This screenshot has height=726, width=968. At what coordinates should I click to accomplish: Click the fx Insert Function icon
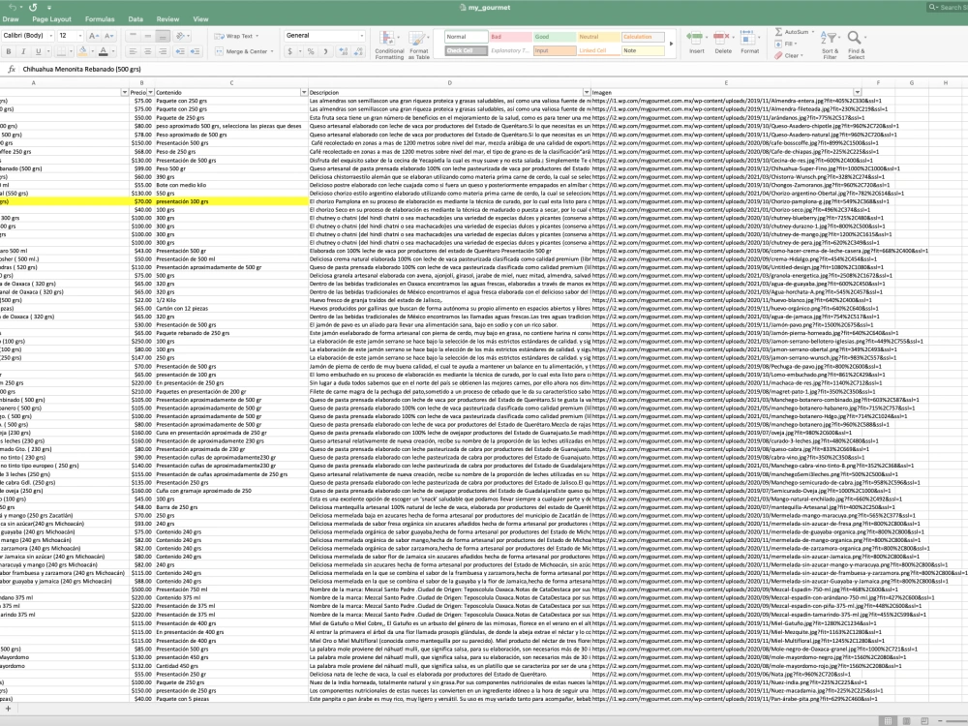coord(12,69)
